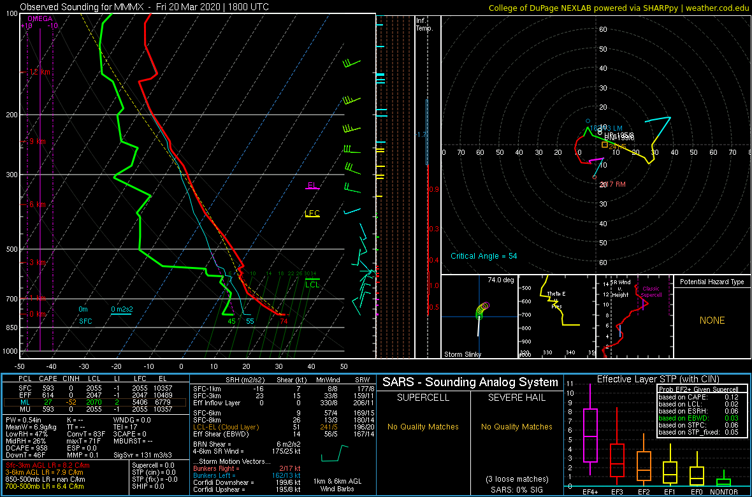Click the Sfc-3km AGL LR lapse rate
This screenshot has height=497, width=752.
tap(48, 466)
